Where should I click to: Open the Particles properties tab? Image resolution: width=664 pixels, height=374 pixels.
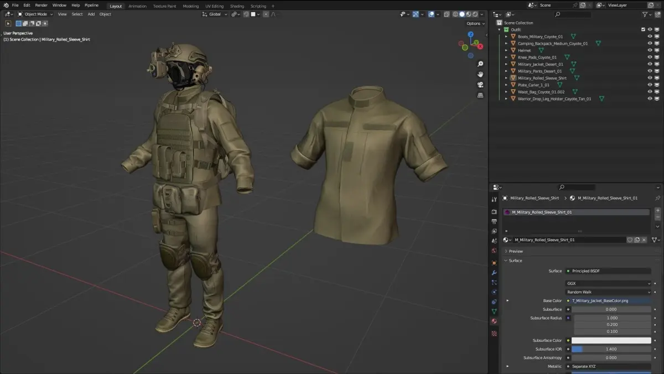(494, 282)
